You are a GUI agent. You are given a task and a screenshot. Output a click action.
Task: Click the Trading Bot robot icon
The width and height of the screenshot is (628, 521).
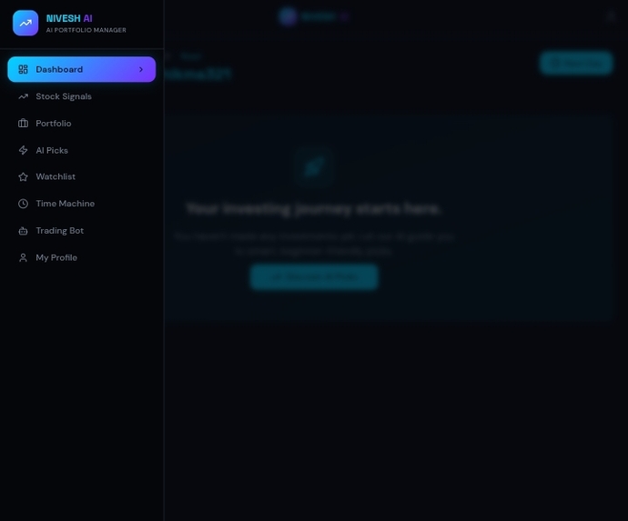pos(24,231)
